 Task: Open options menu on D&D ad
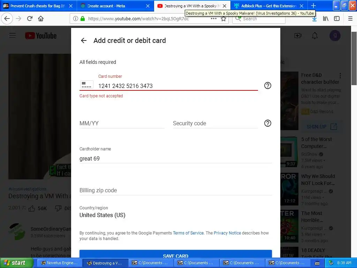tap(340, 76)
